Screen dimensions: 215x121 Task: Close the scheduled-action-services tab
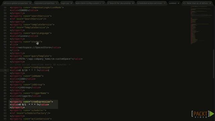point(165,3)
